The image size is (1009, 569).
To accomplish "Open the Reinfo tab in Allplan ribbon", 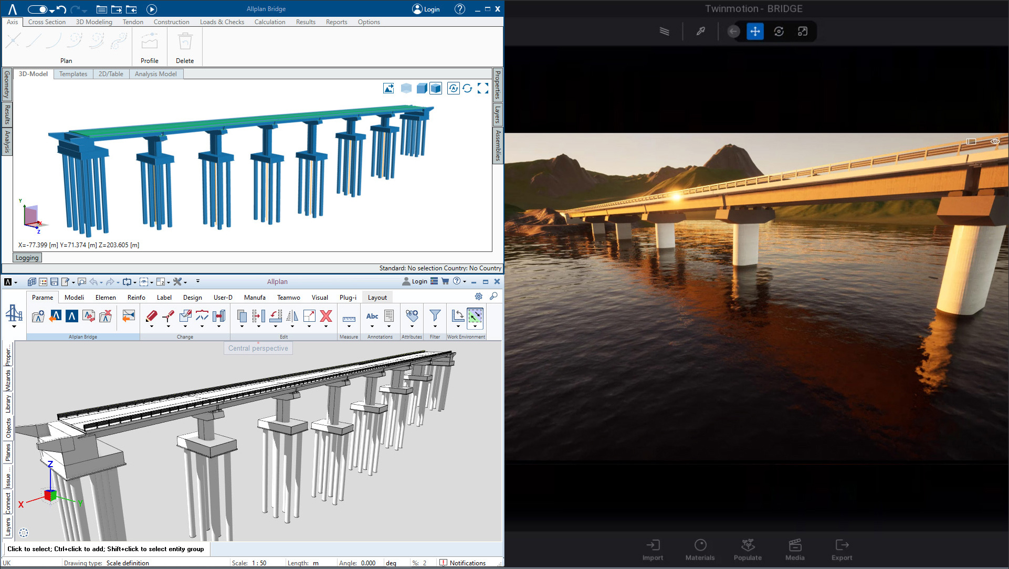I will coord(136,297).
